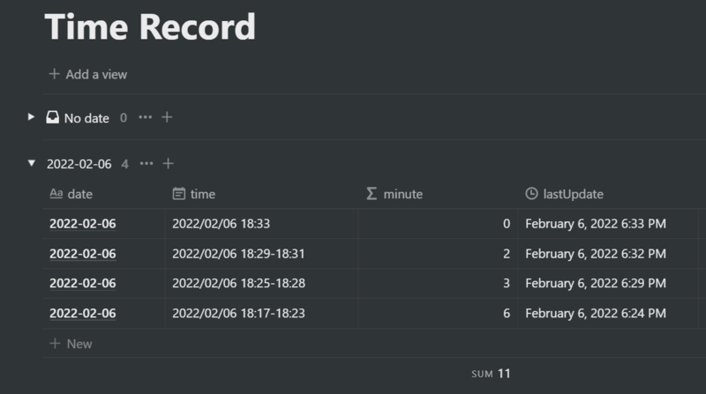Screen dimensions: 706x394
Task: Add new entry to No date group
Action: (167, 117)
